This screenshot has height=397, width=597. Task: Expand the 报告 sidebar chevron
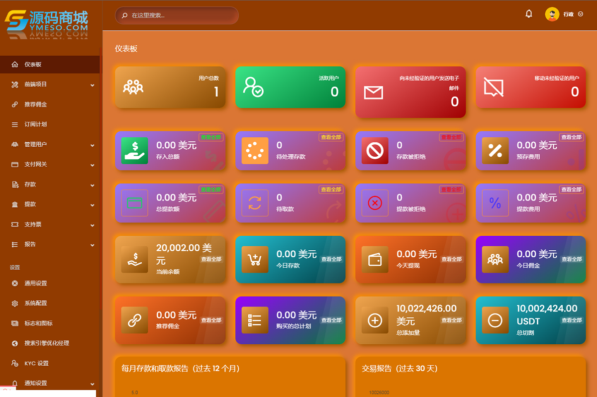[x=92, y=245]
